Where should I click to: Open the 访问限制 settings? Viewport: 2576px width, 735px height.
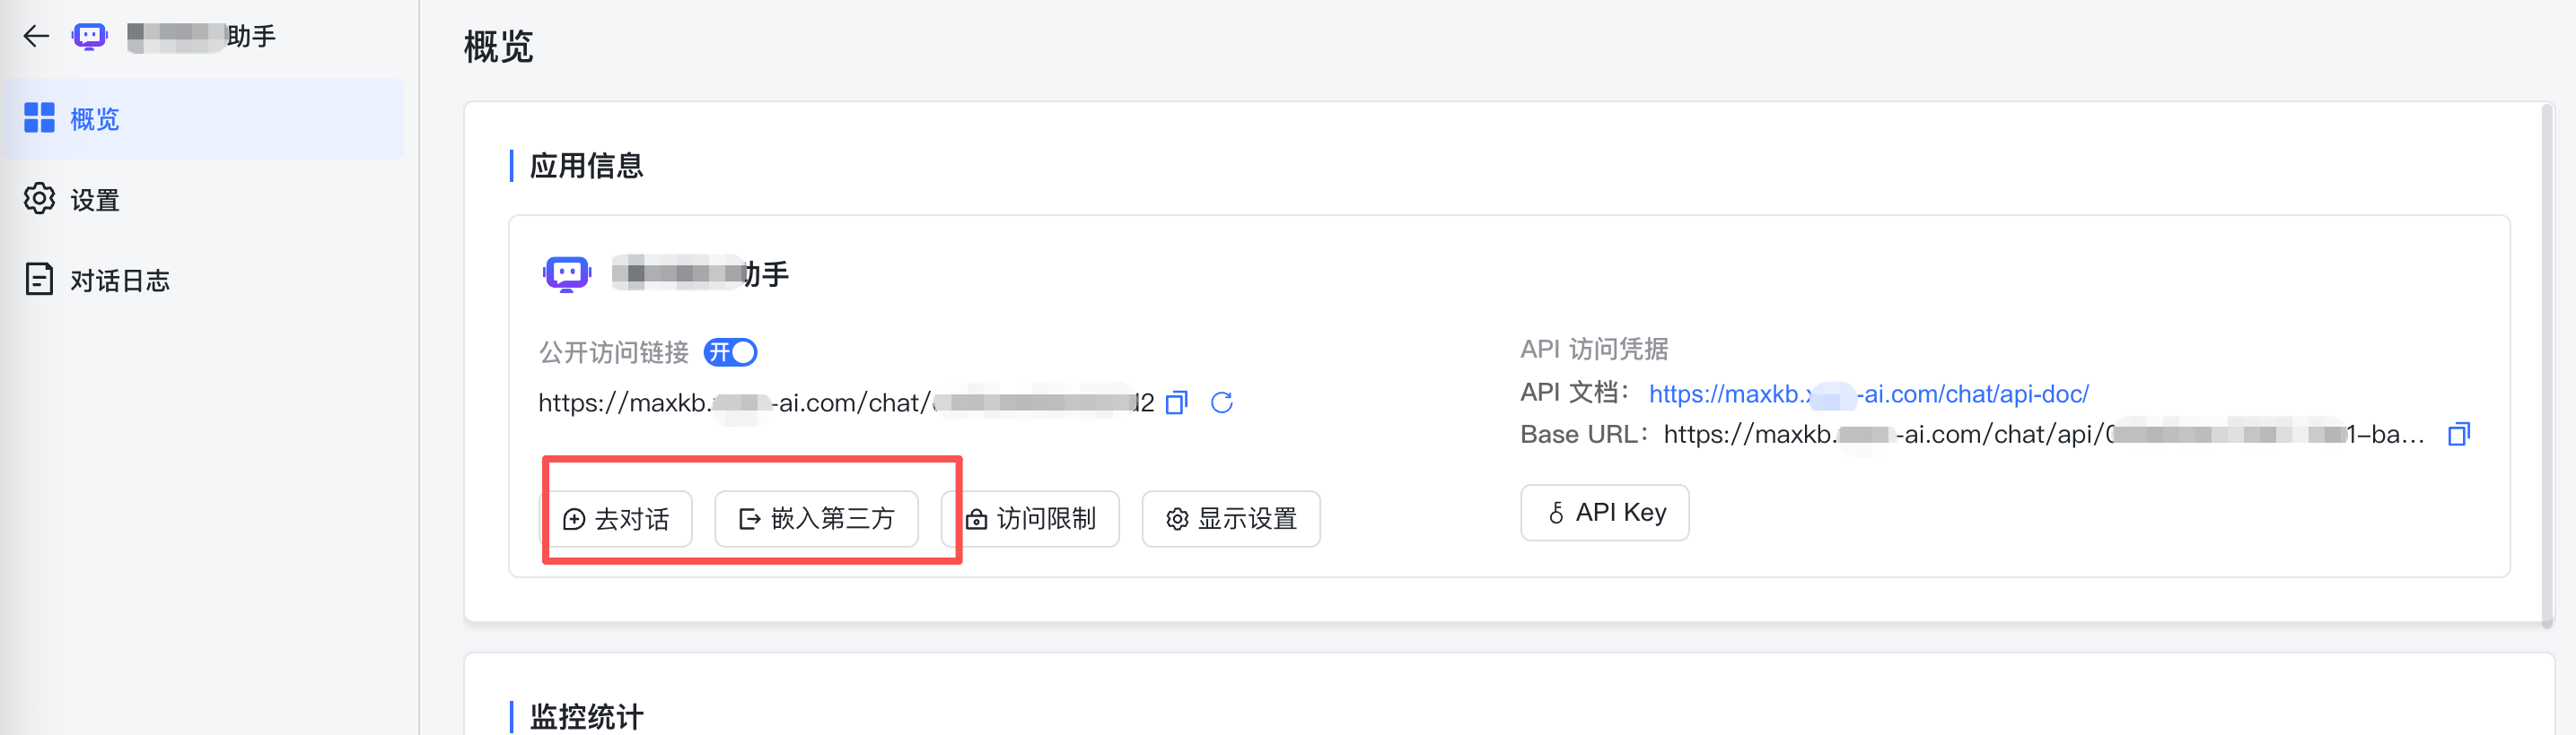pos(1030,519)
